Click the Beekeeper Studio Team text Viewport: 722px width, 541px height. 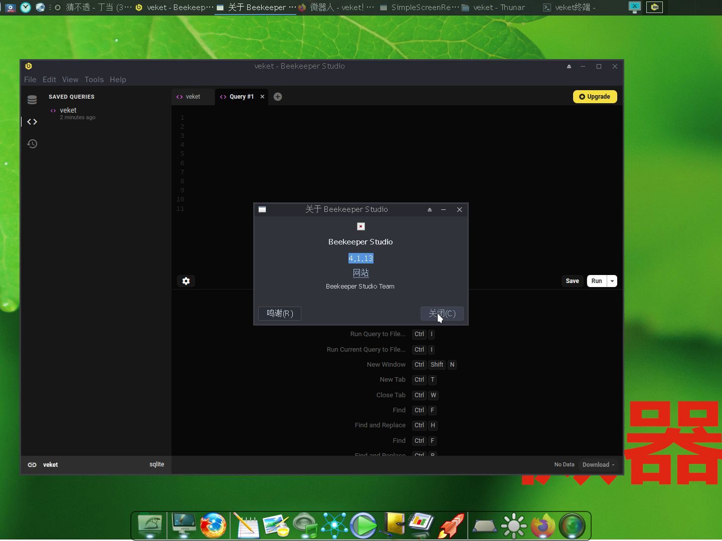click(x=360, y=287)
